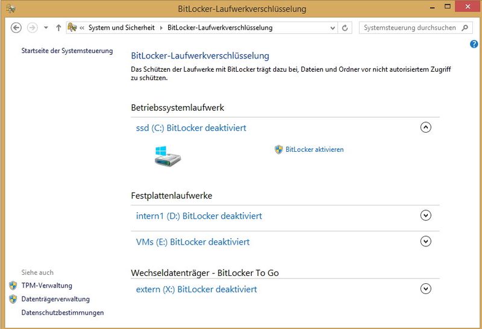Open 'Datenschutzbestimmungen' link
The height and width of the screenshot is (329, 482).
coord(63,313)
